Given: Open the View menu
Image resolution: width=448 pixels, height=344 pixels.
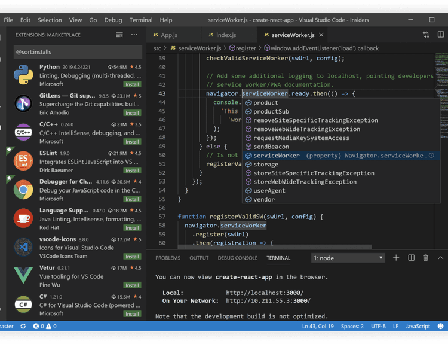Looking at the screenshot, I should click(75, 20).
